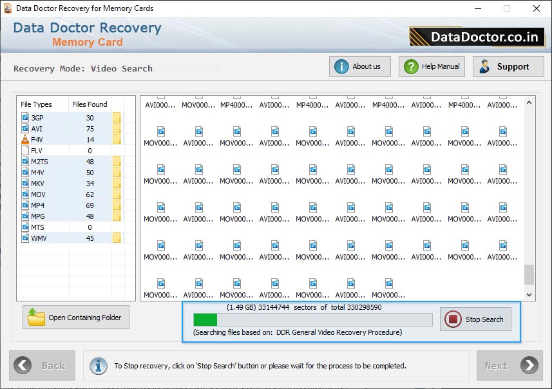Click the Support person icon
Viewport: 552px width, 389px height.
pos(484,66)
